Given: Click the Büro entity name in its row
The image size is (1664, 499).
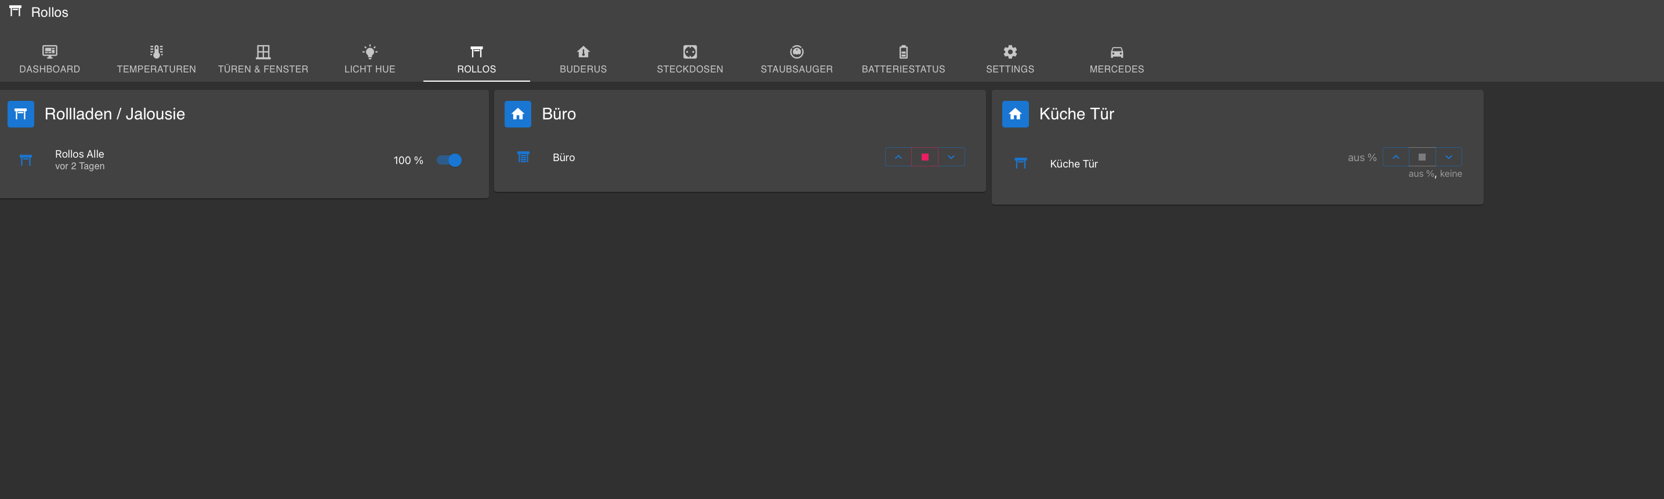Looking at the screenshot, I should 563,158.
